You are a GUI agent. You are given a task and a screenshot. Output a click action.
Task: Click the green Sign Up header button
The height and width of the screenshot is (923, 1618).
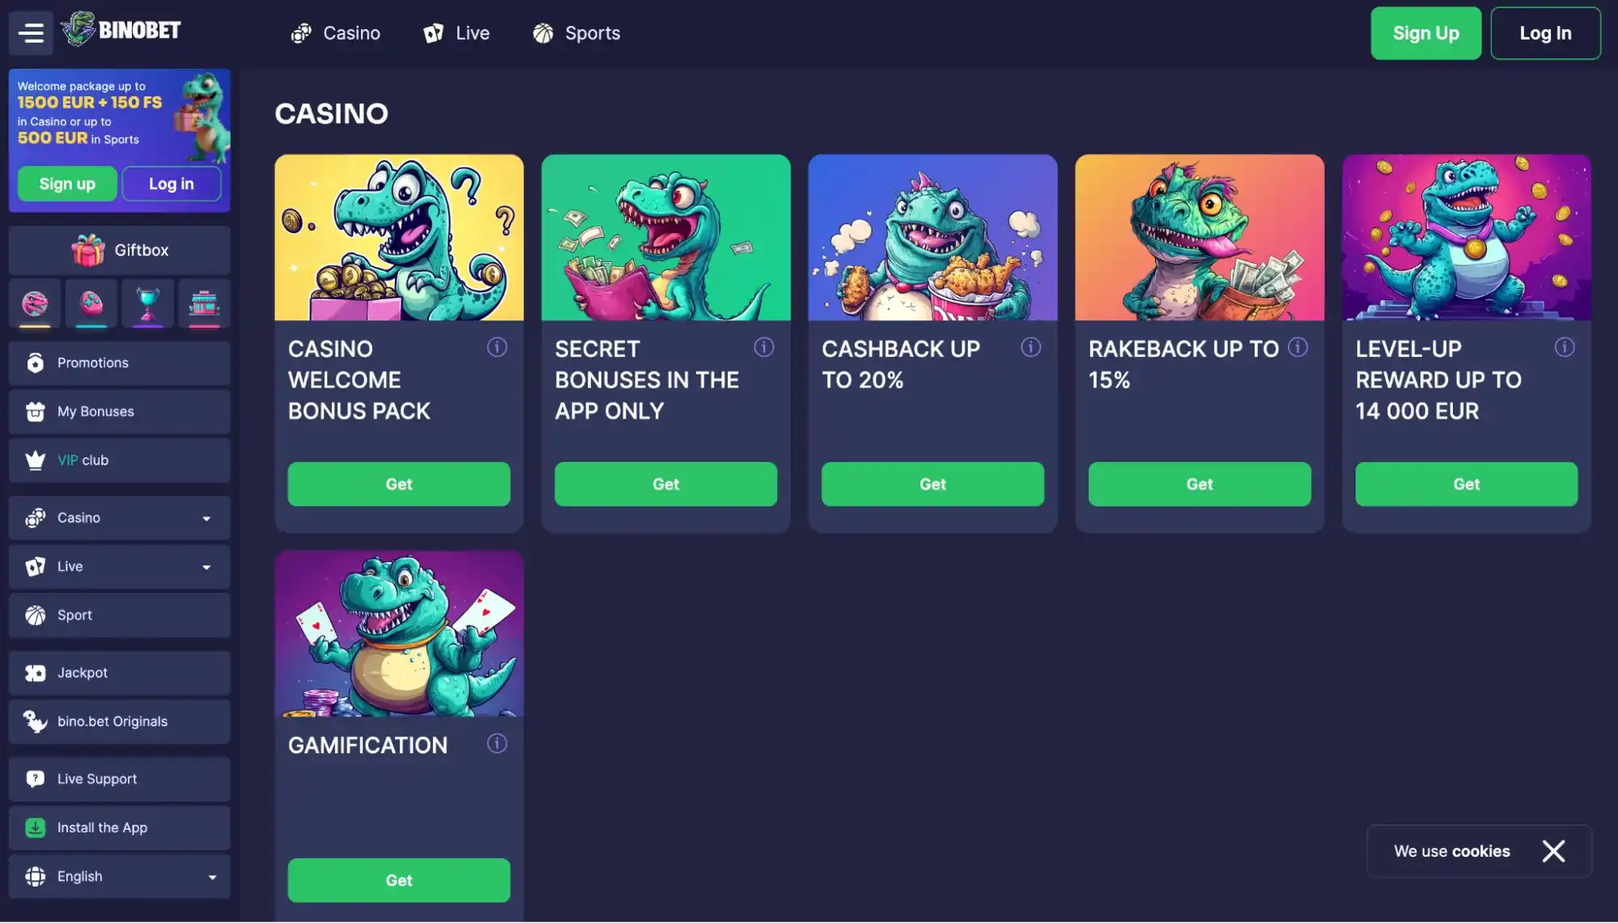pyautogui.click(x=1425, y=33)
